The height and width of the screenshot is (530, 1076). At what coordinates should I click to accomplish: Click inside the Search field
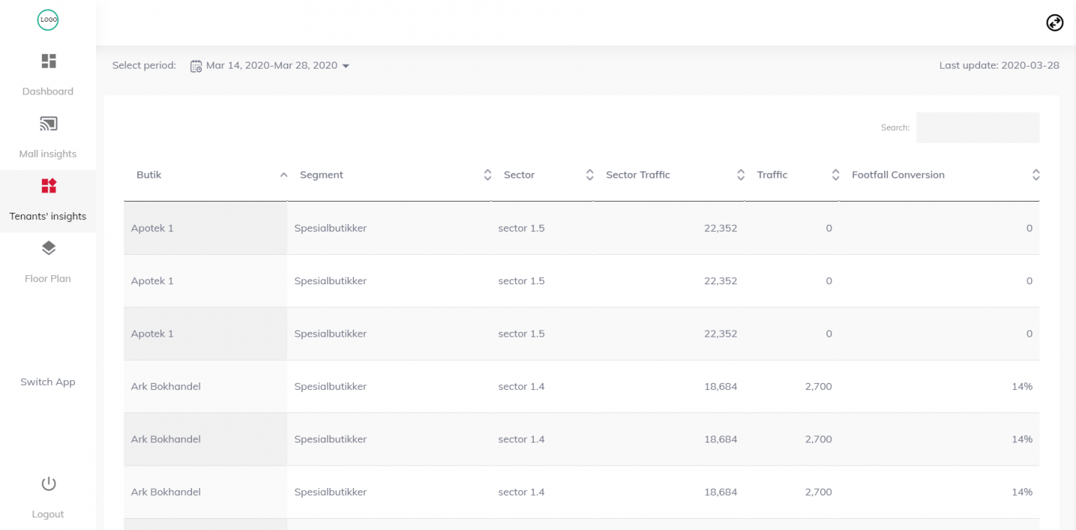977,127
